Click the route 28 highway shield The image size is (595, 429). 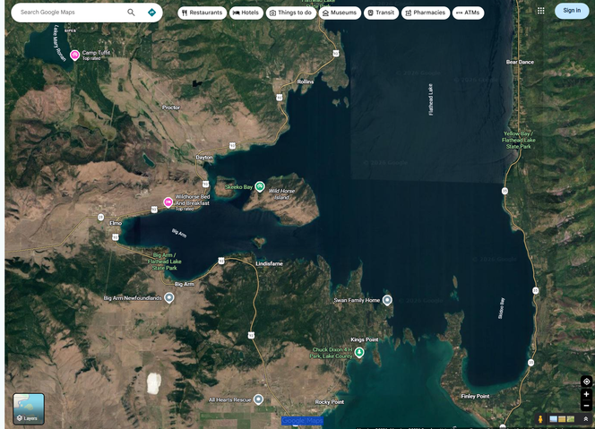pyautogui.click(x=100, y=218)
